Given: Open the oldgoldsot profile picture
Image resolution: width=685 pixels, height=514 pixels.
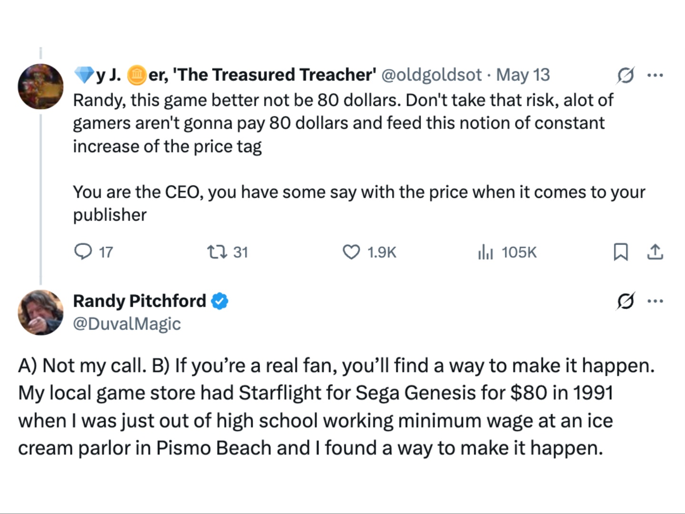Looking at the screenshot, I should 40,87.
